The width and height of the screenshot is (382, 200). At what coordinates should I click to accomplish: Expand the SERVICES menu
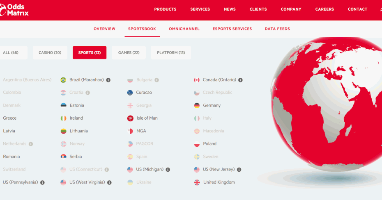[200, 9]
